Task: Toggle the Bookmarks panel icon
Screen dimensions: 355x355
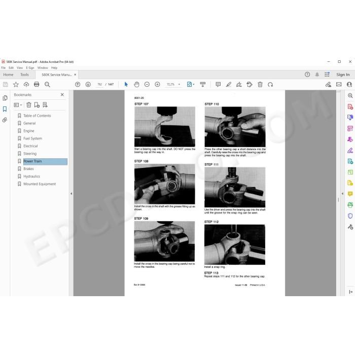Action: (x=5, y=109)
